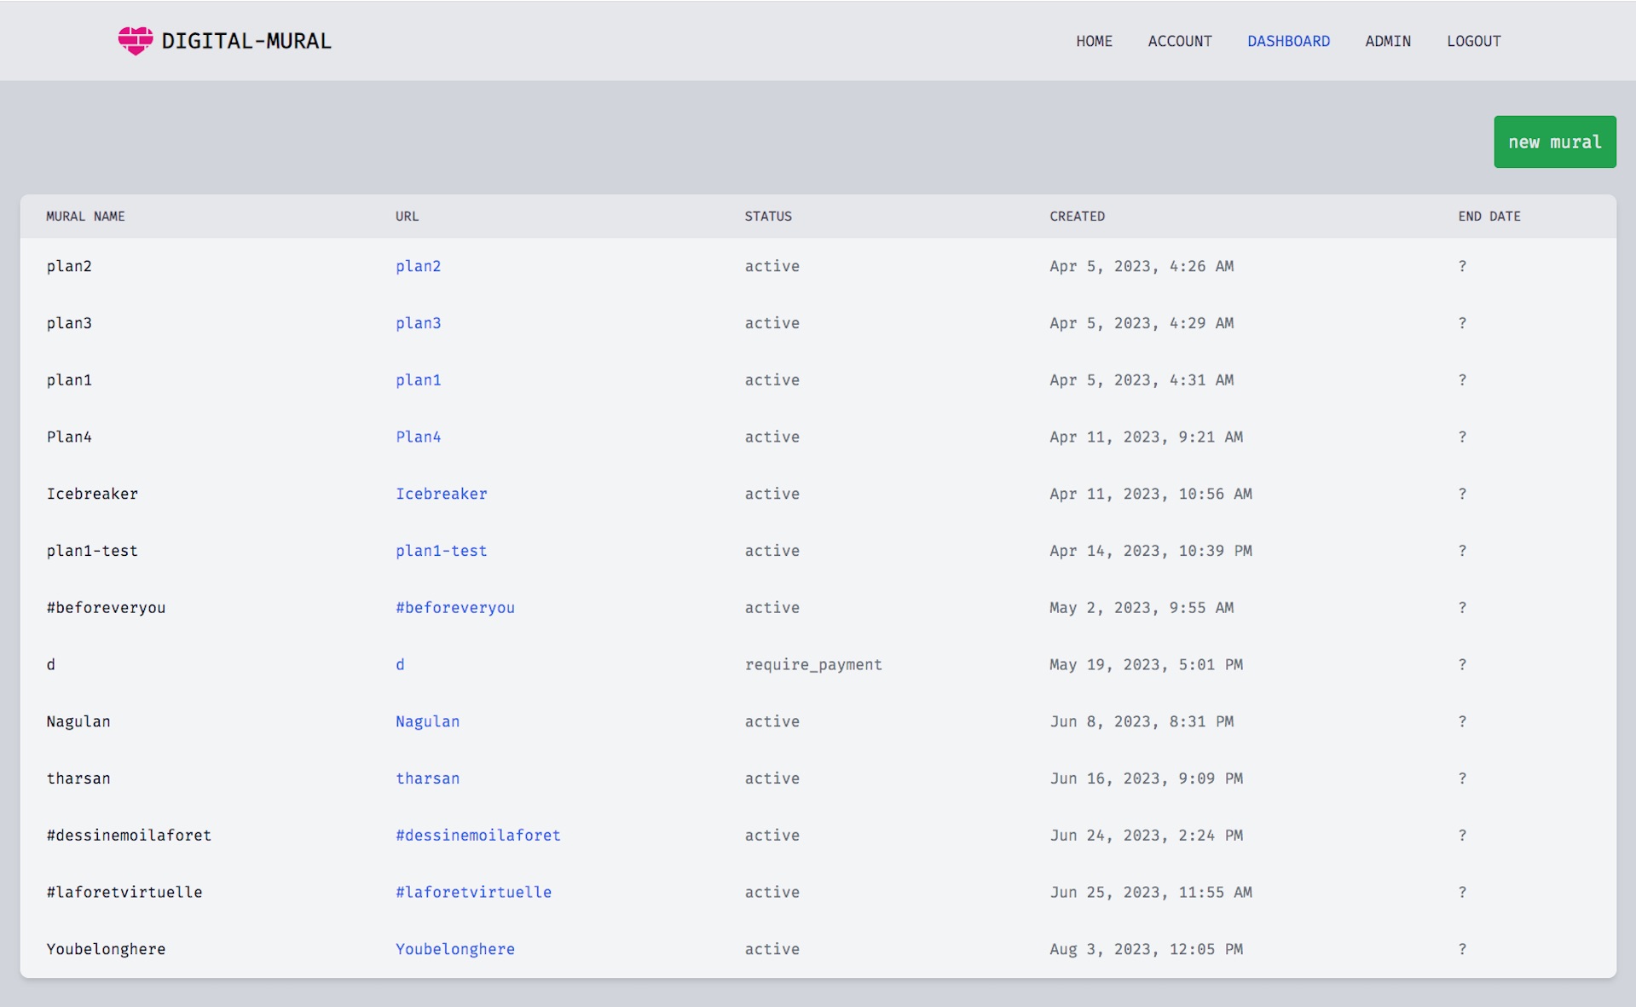Open the Admin section
This screenshot has height=1007, width=1636.
[x=1387, y=41]
